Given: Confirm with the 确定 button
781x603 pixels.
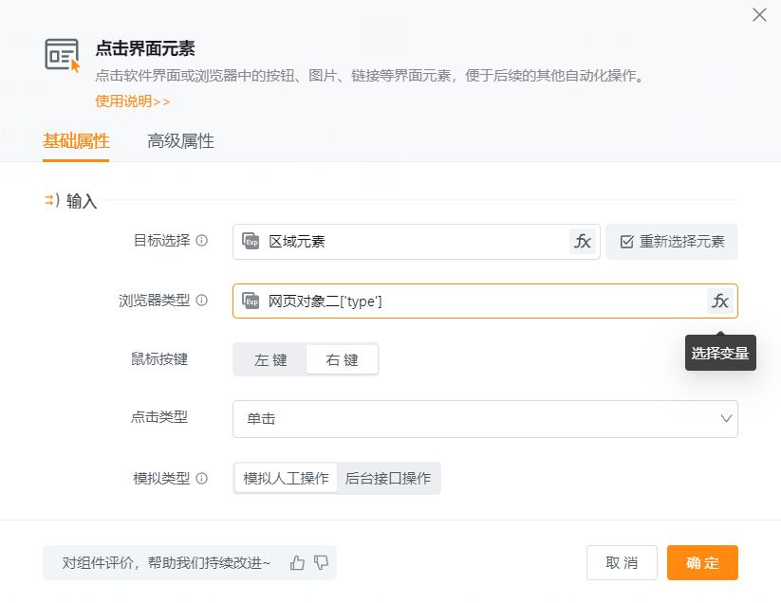Looking at the screenshot, I should coord(701,562).
